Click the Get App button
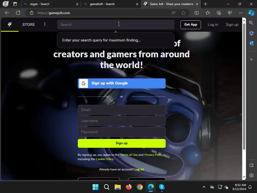This screenshot has width=257, height=193. tap(191, 25)
